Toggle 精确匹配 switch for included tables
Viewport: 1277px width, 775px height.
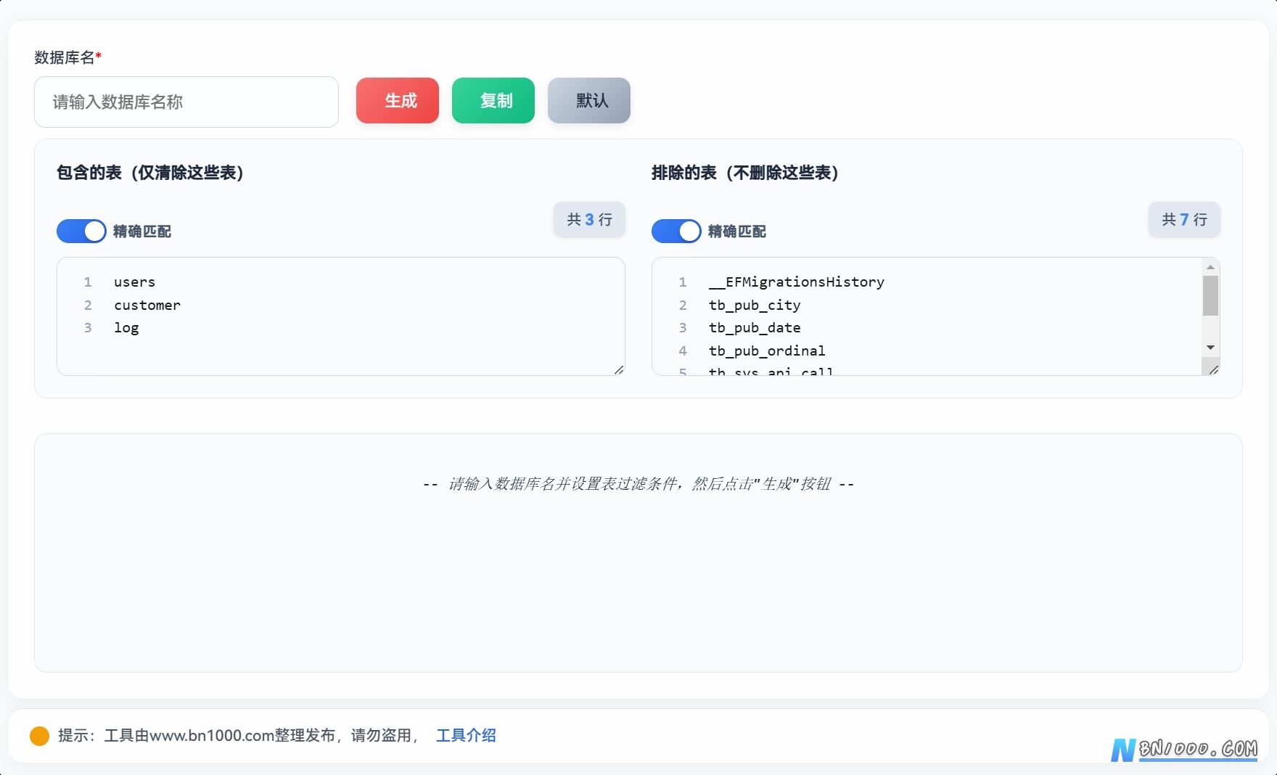pyautogui.click(x=81, y=231)
